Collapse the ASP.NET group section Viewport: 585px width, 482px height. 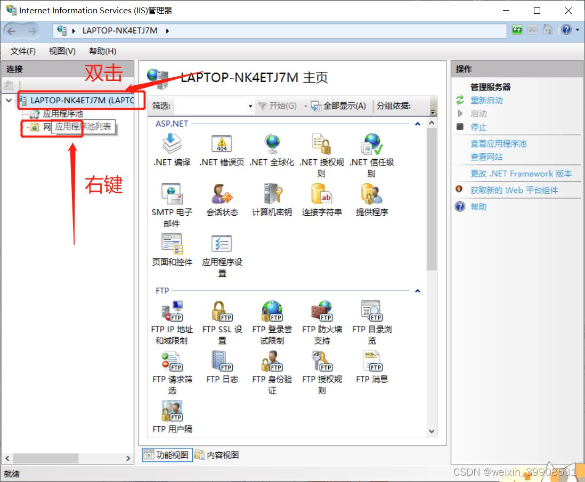coord(418,124)
